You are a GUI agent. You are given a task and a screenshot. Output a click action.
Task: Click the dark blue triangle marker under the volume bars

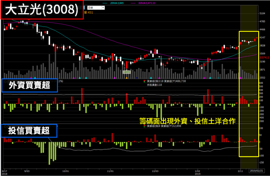point(137,78)
